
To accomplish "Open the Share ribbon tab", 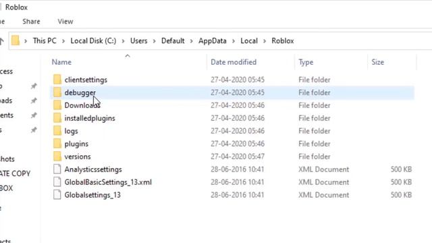I will pos(31,22).
